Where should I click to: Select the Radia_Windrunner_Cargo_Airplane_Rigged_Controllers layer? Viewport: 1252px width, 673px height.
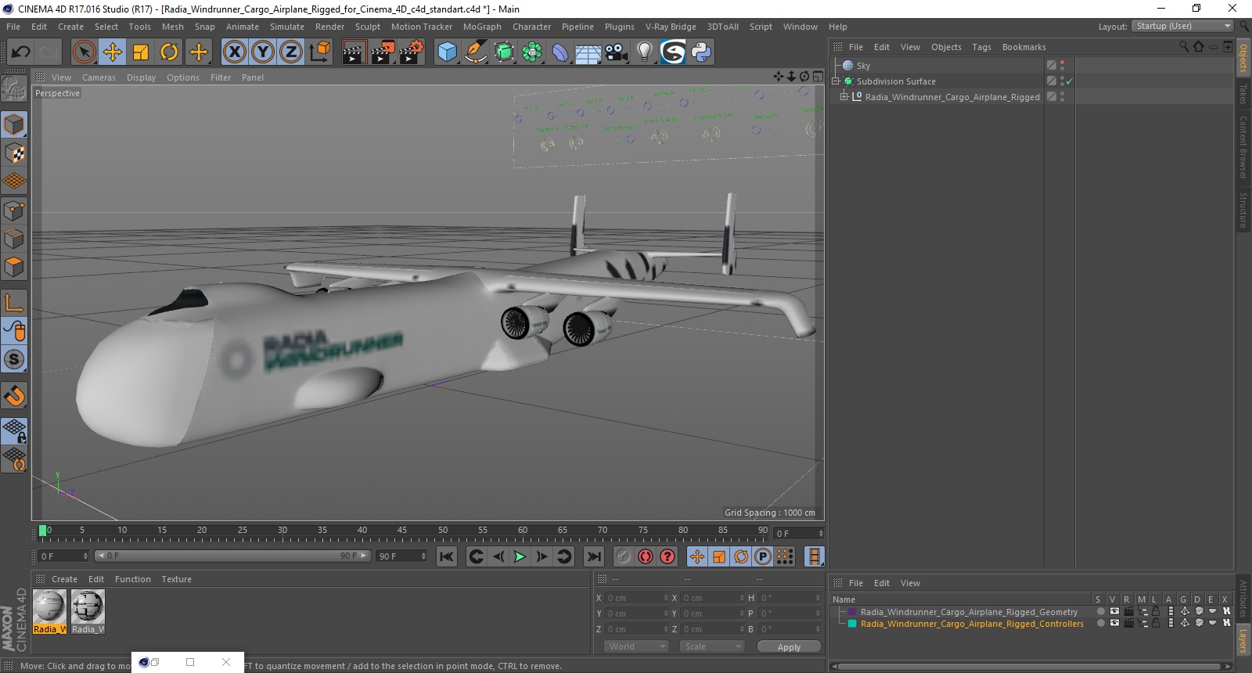pos(972,624)
